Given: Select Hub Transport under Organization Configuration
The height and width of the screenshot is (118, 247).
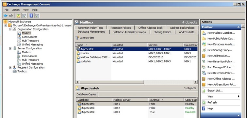Looking at the screenshot, I should (x=30, y=41).
